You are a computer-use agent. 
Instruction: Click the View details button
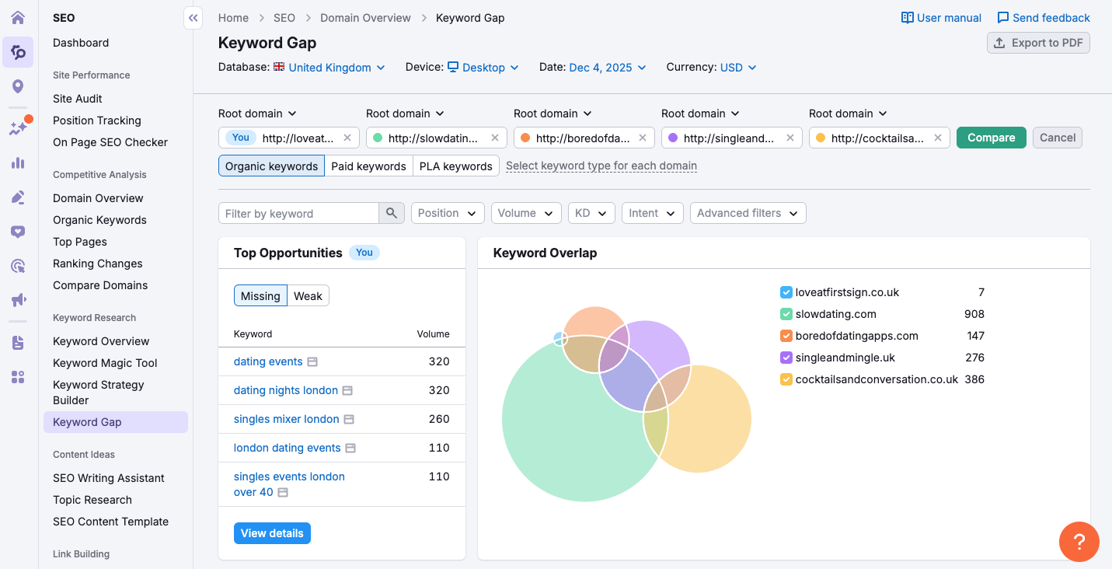point(272,533)
